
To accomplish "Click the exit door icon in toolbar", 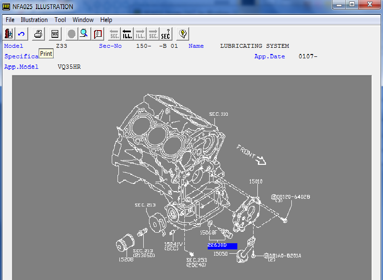I will point(9,34).
